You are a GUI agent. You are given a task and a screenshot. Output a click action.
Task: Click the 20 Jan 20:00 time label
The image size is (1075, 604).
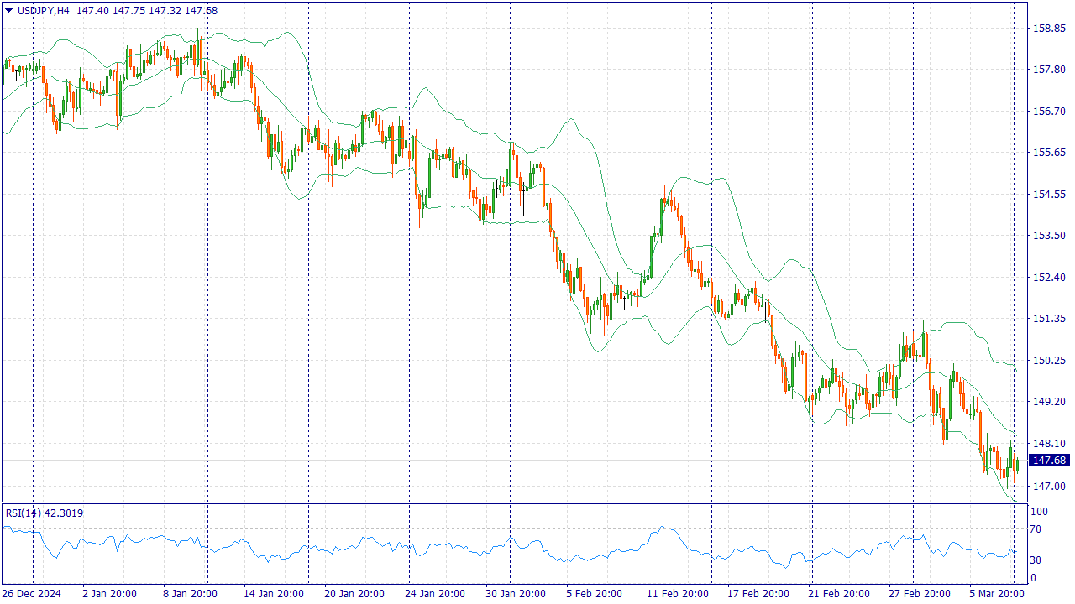click(356, 594)
